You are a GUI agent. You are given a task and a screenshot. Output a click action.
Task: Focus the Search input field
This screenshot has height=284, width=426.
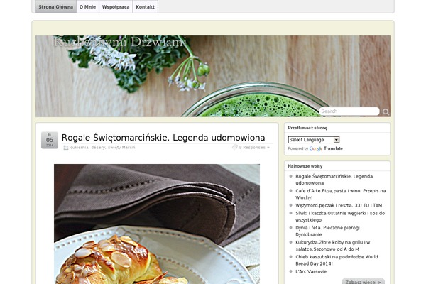coord(349,111)
